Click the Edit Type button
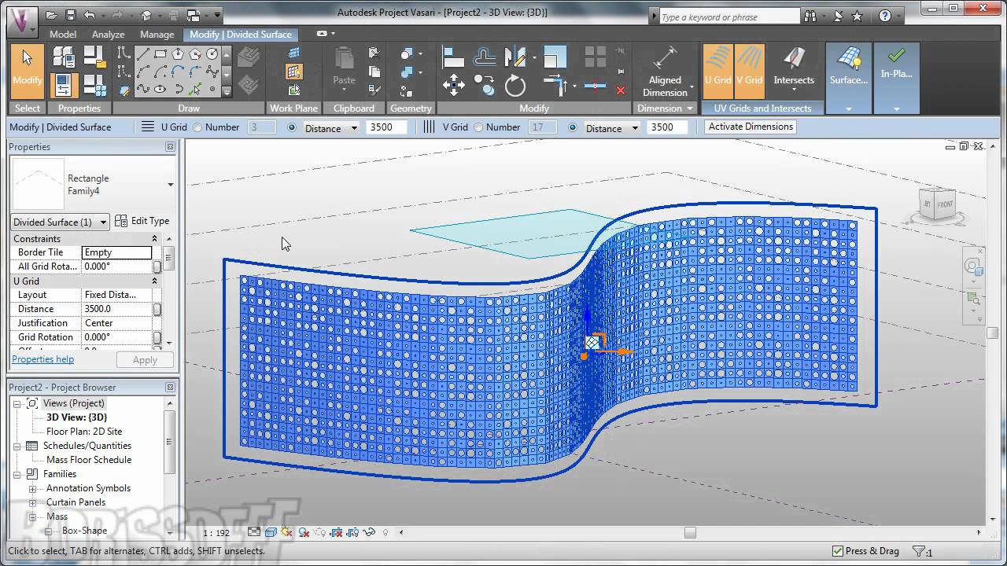The image size is (1007, 566). (x=142, y=221)
